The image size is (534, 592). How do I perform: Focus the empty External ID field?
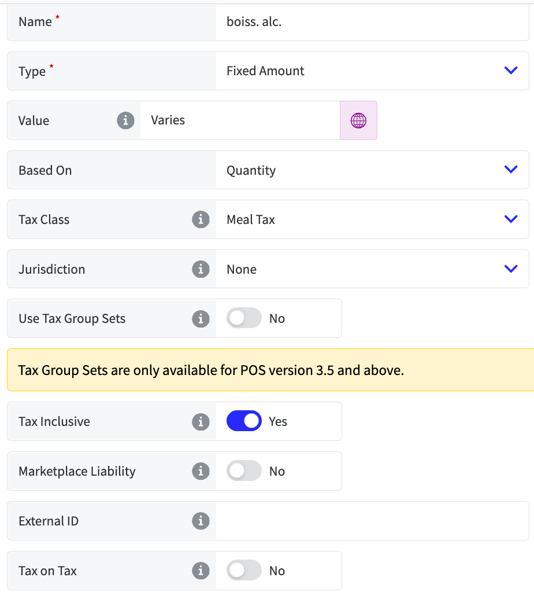(372, 521)
